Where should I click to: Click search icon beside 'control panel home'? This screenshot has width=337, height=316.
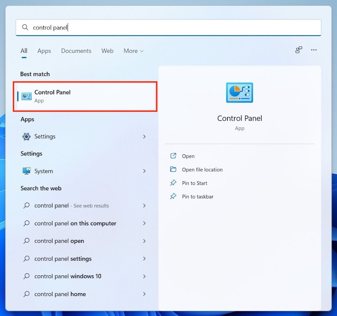[x=26, y=294]
